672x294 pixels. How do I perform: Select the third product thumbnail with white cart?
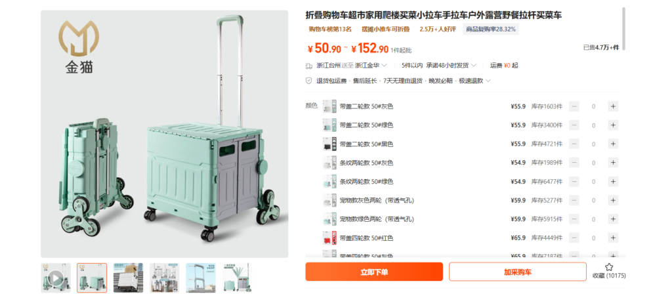coord(128,278)
